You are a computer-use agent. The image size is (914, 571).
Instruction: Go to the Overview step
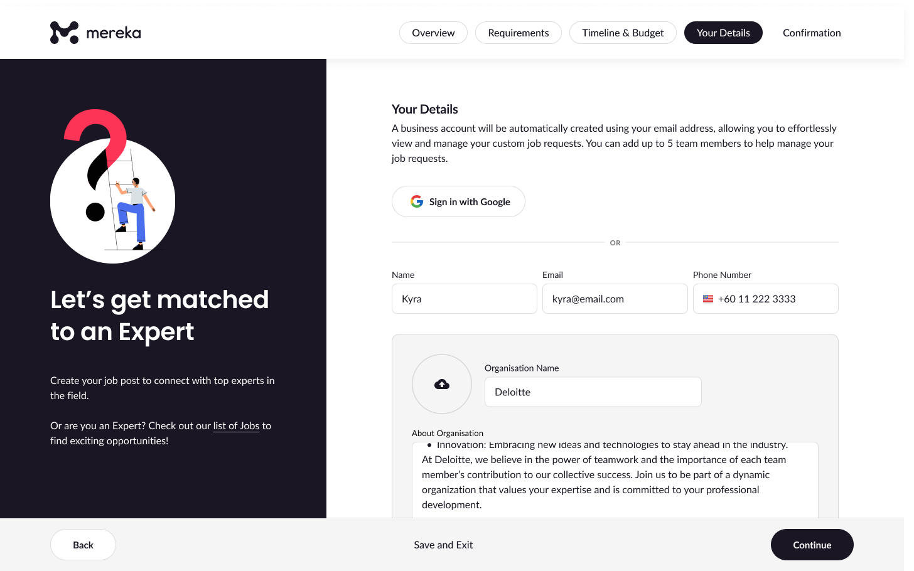coord(433,33)
